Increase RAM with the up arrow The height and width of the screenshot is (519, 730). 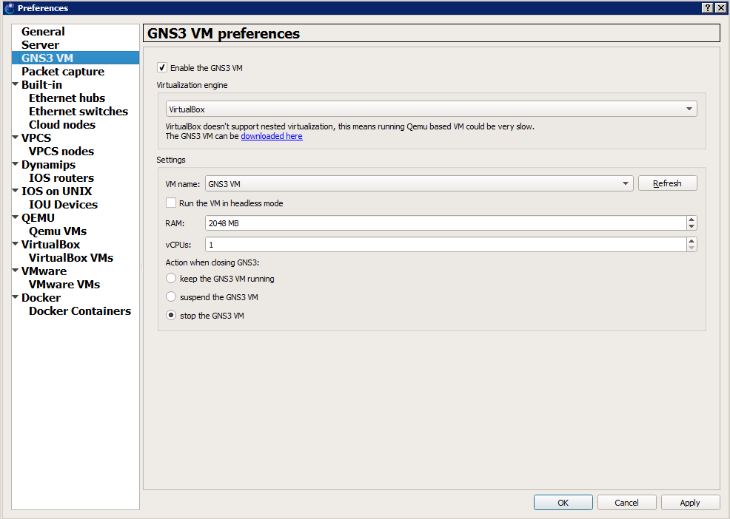(692, 220)
